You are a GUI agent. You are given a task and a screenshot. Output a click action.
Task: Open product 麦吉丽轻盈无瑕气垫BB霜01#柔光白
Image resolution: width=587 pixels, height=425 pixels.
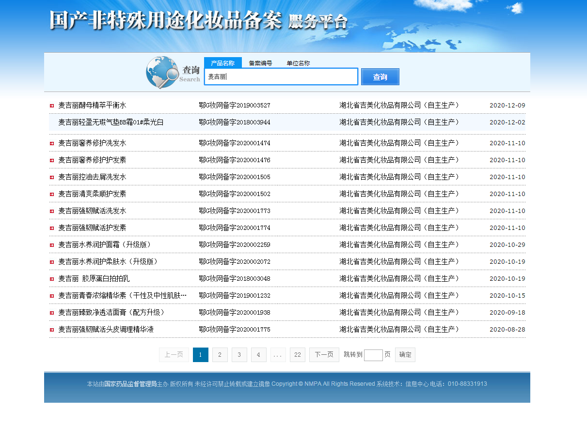(111, 122)
